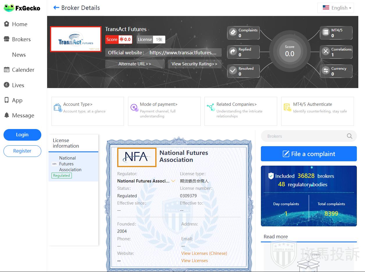Viewport: 365px width, 272px height.
Task: Click the Brokers search input field
Action: coord(302,136)
